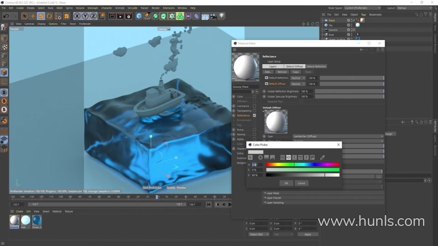Select the Move tool in top toolbar
Screen dimensions: 438x246
click(33, 16)
